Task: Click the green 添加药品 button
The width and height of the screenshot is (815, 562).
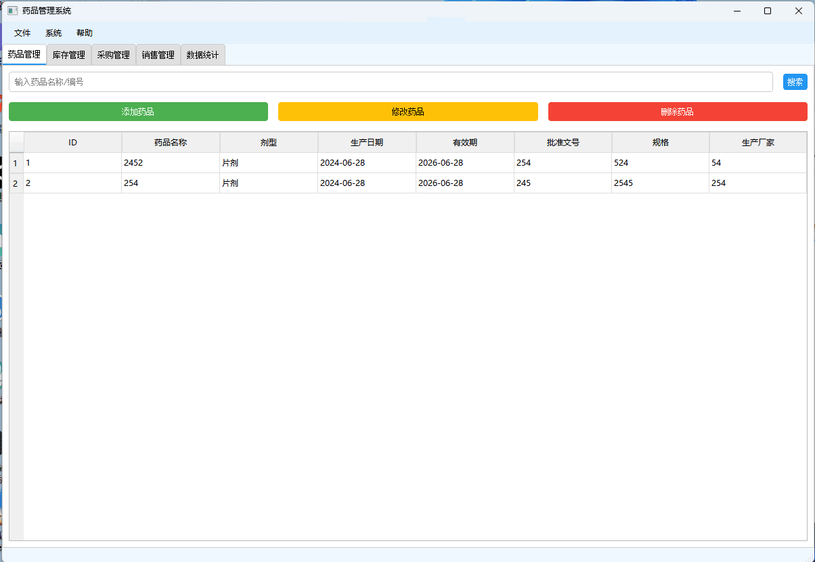Action: (x=138, y=112)
